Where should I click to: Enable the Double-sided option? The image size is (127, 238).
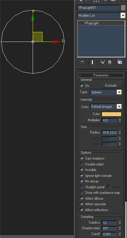pos(82,164)
